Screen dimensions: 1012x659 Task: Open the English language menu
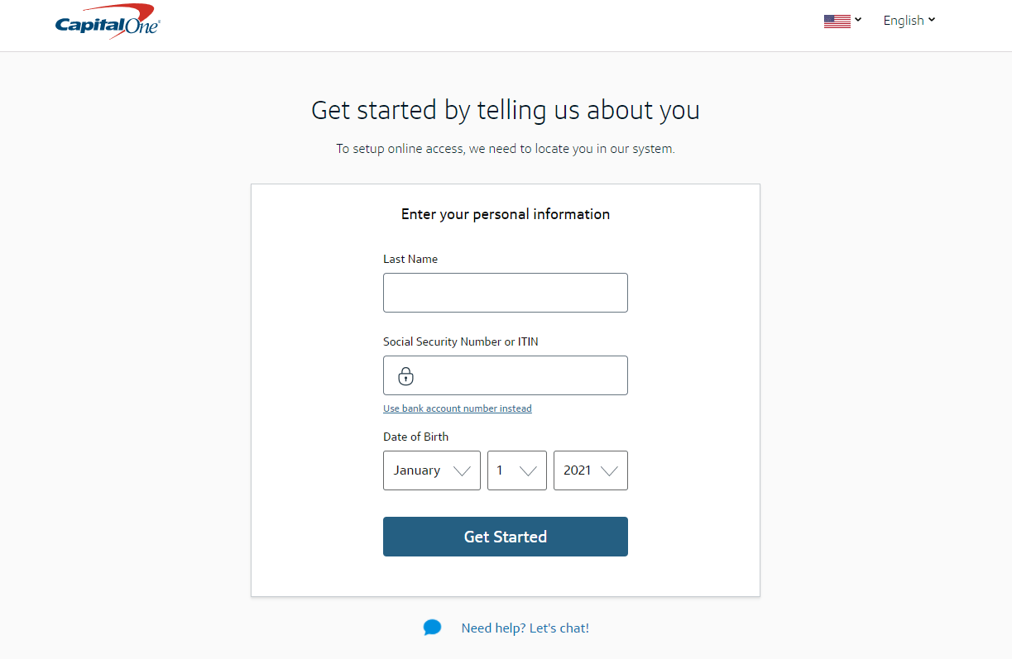pos(903,21)
